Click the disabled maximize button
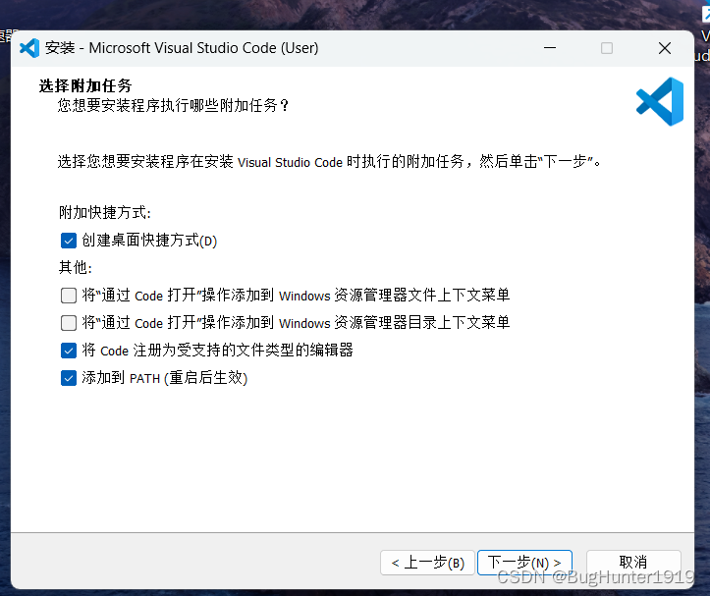The height and width of the screenshot is (596, 710). 607,48
